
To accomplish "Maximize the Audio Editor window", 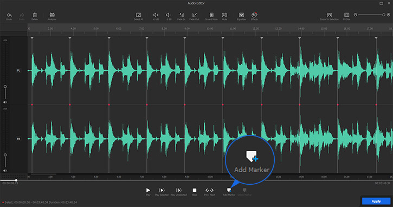I will point(381,3).
